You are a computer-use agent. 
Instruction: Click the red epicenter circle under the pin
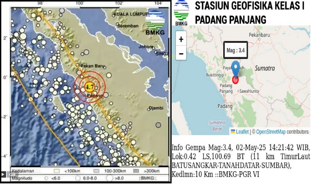tap(235, 80)
